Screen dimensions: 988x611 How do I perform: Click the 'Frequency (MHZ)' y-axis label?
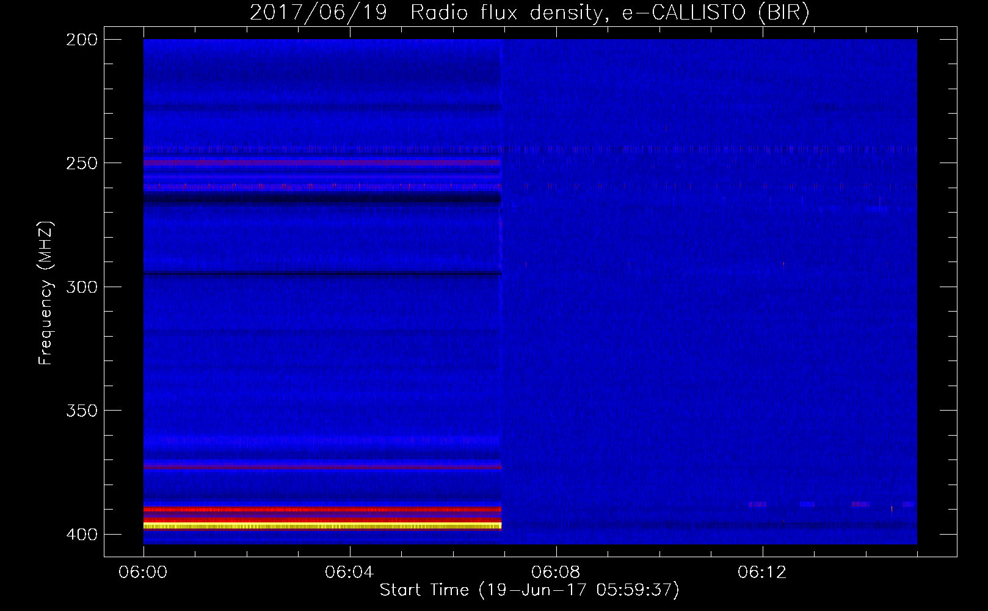[x=46, y=293]
